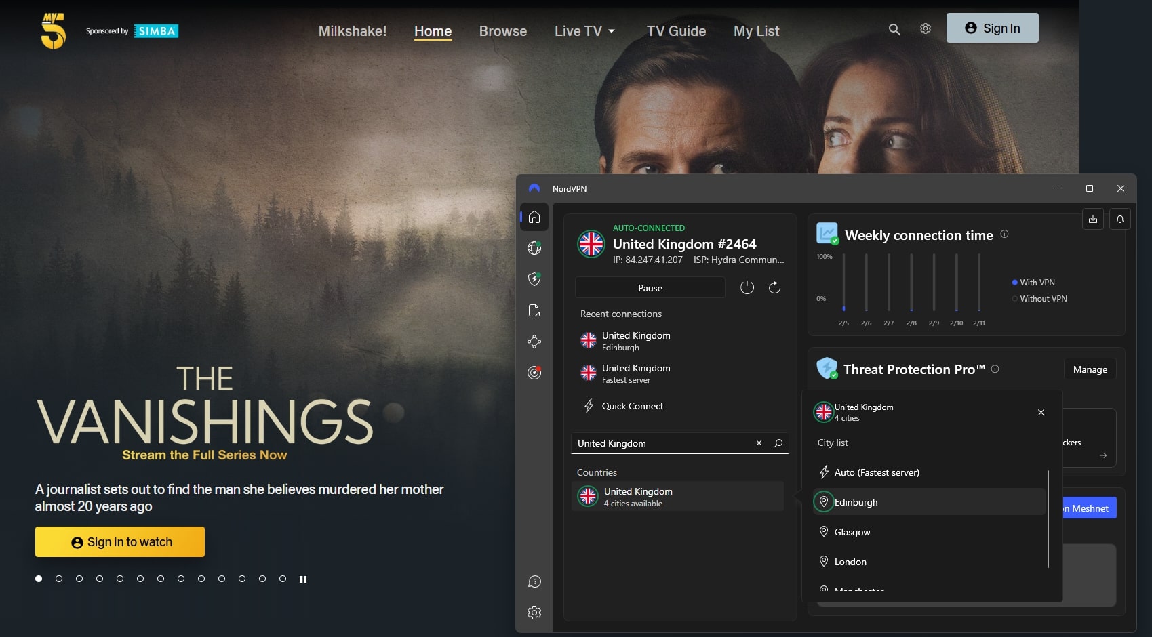The image size is (1152, 637).
Task: Open the globe server list sidebar icon
Action: pyautogui.click(x=534, y=248)
